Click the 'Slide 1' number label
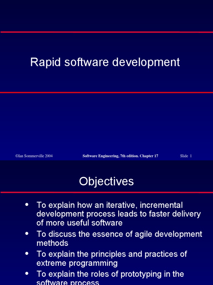 (x=186, y=156)
